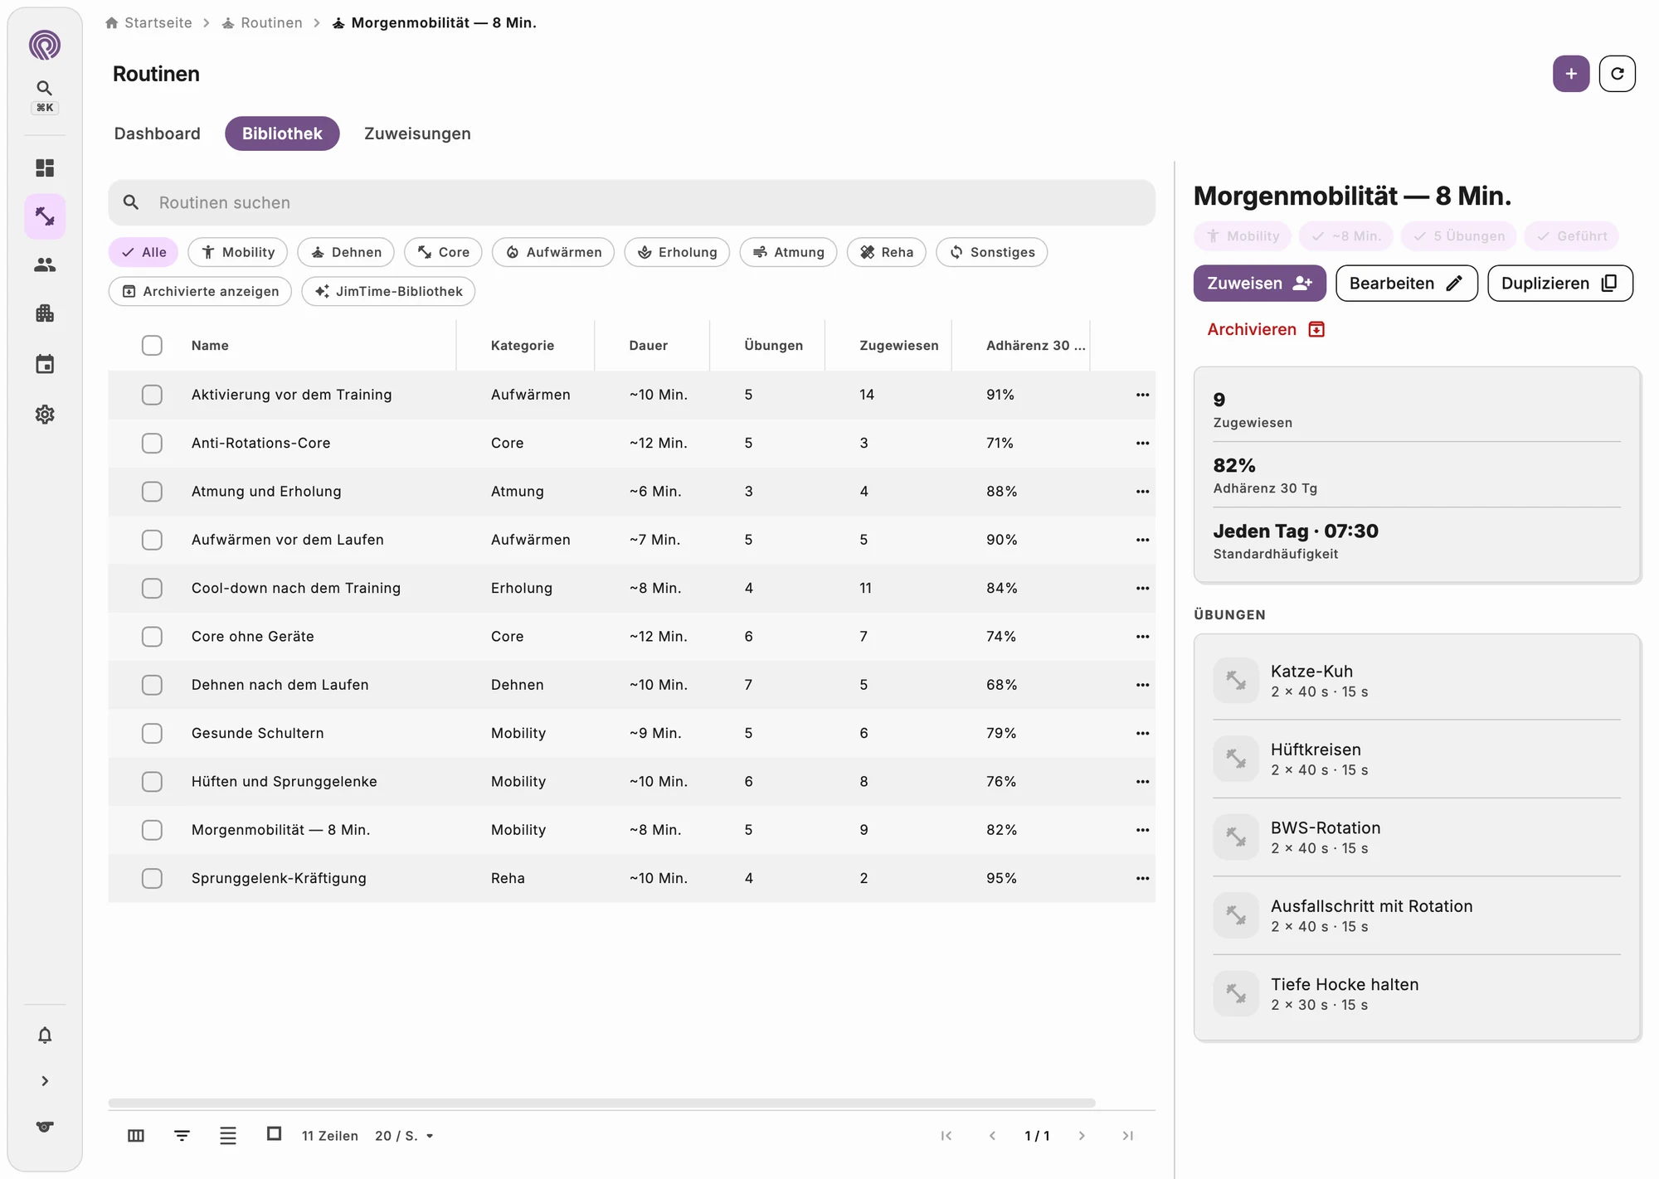The height and width of the screenshot is (1179, 1659).
Task: Open the JimTime-Bibliothek chip
Action: pos(388,291)
